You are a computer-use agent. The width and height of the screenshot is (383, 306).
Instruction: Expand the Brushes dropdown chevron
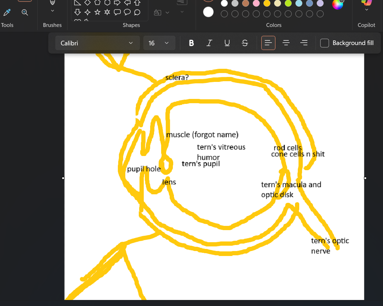coord(53,11)
